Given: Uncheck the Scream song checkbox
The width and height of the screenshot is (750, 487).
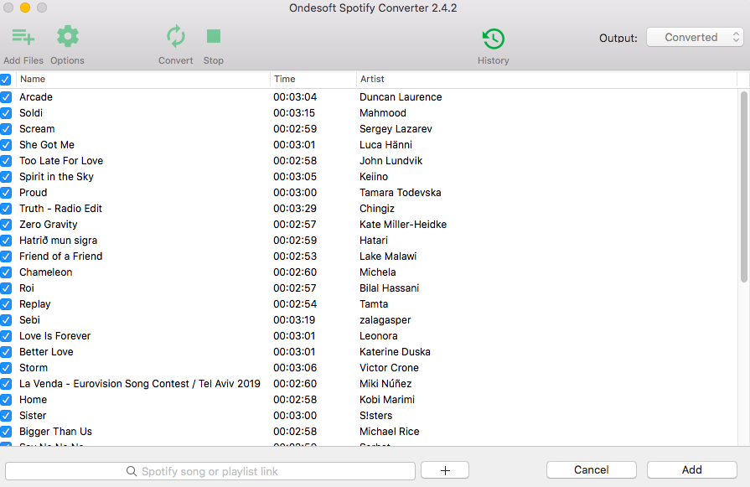Looking at the screenshot, I should click(6, 129).
